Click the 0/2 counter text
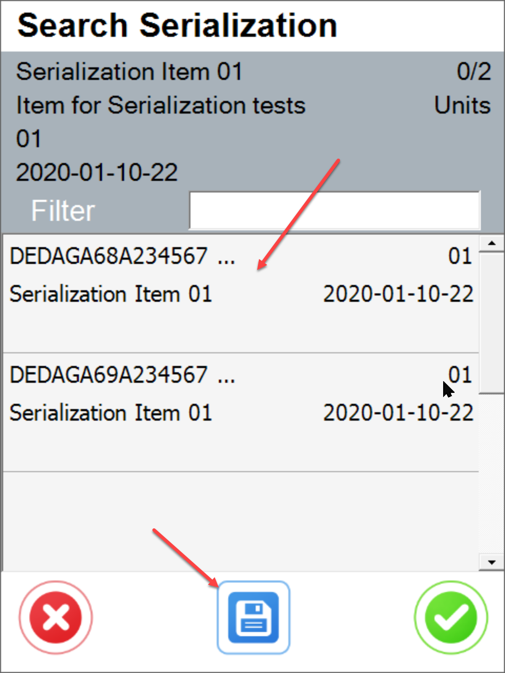Image resolution: width=505 pixels, height=673 pixels. 474,72
